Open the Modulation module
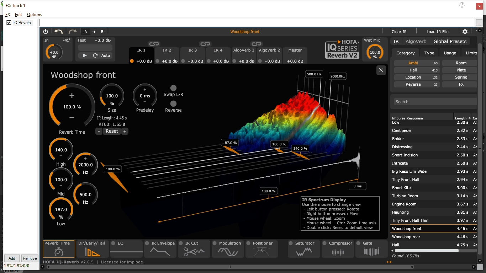The width and height of the screenshot is (486, 273). point(228,249)
